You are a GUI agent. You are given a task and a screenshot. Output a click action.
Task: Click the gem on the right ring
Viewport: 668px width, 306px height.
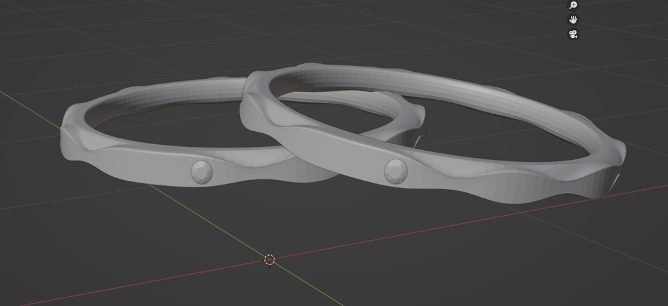click(x=396, y=172)
